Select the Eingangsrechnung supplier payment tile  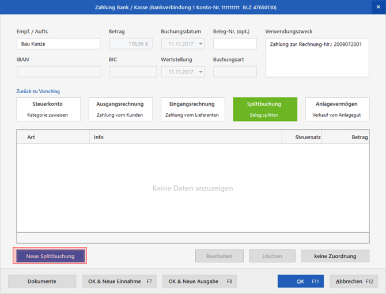(192, 109)
